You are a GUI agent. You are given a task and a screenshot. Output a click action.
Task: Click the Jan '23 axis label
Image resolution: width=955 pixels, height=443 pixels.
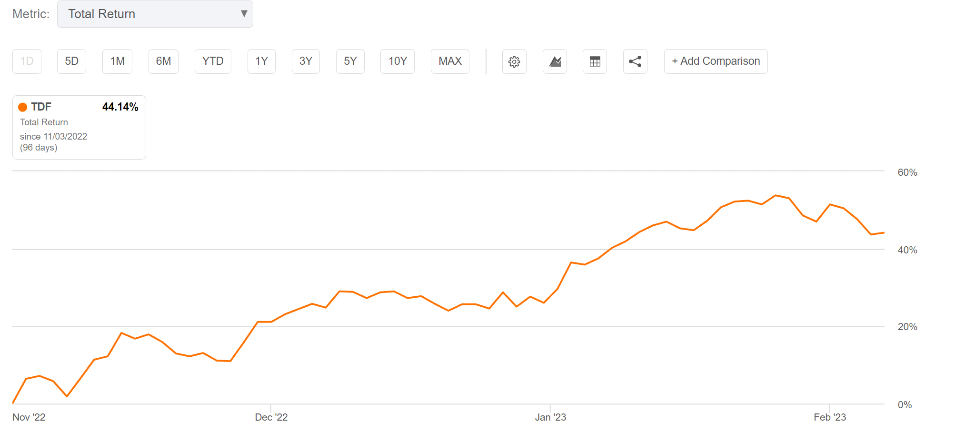tap(550, 417)
